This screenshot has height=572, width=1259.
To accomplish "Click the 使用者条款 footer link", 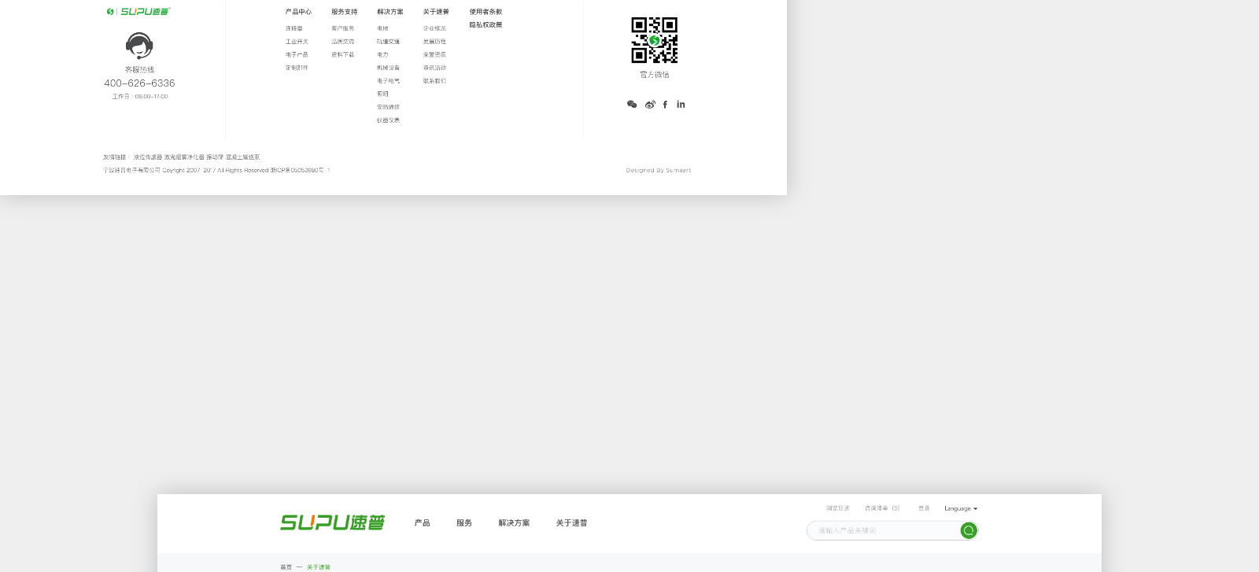I will 486,12.
